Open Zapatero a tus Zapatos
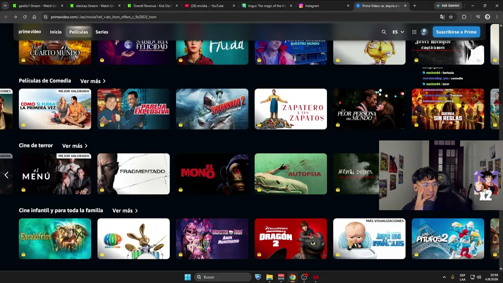Screen dimensions: 503x283 [x=291, y=109]
